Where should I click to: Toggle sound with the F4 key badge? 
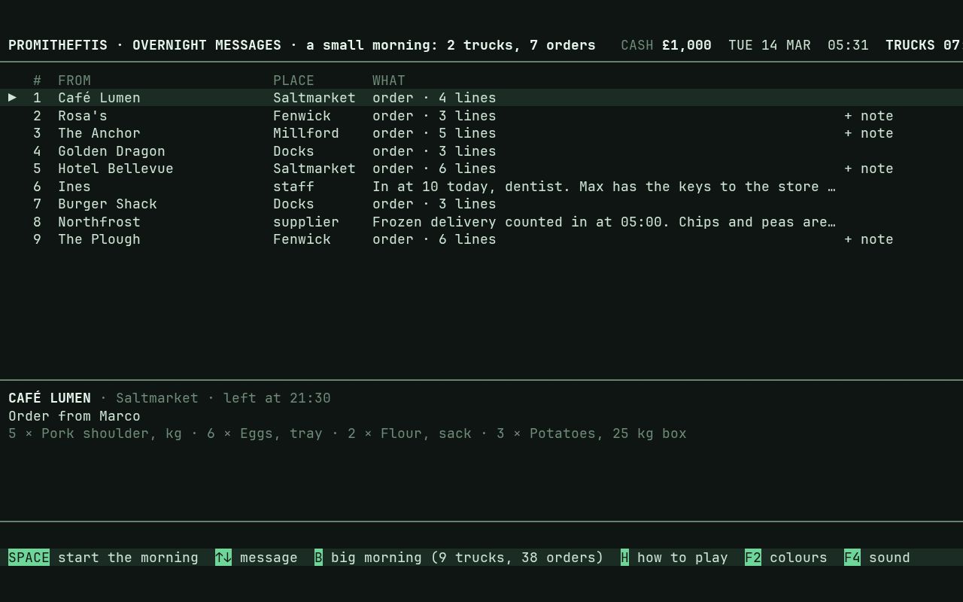852,558
